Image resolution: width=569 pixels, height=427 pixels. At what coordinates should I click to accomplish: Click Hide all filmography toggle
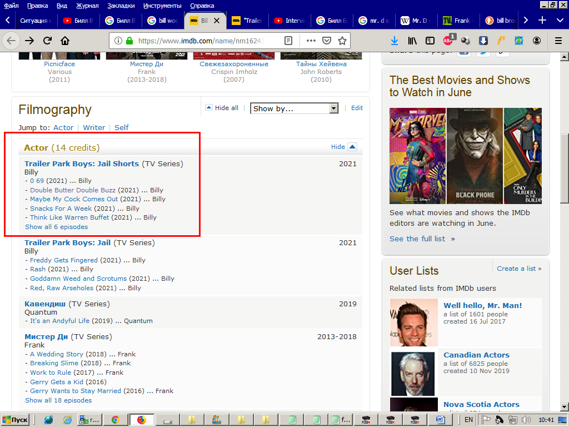(222, 108)
